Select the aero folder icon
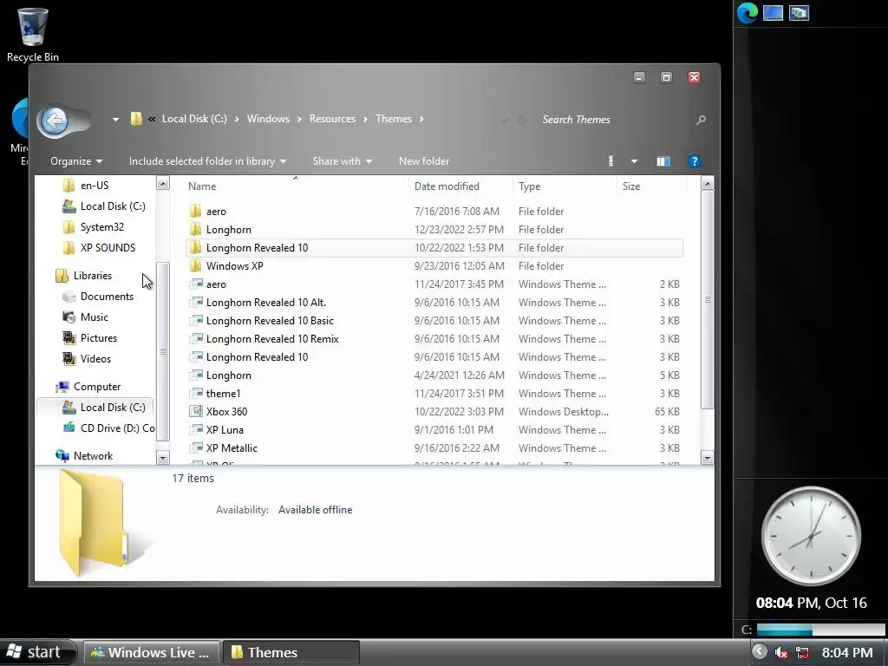This screenshot has height=666, width=888. (195, 212)
